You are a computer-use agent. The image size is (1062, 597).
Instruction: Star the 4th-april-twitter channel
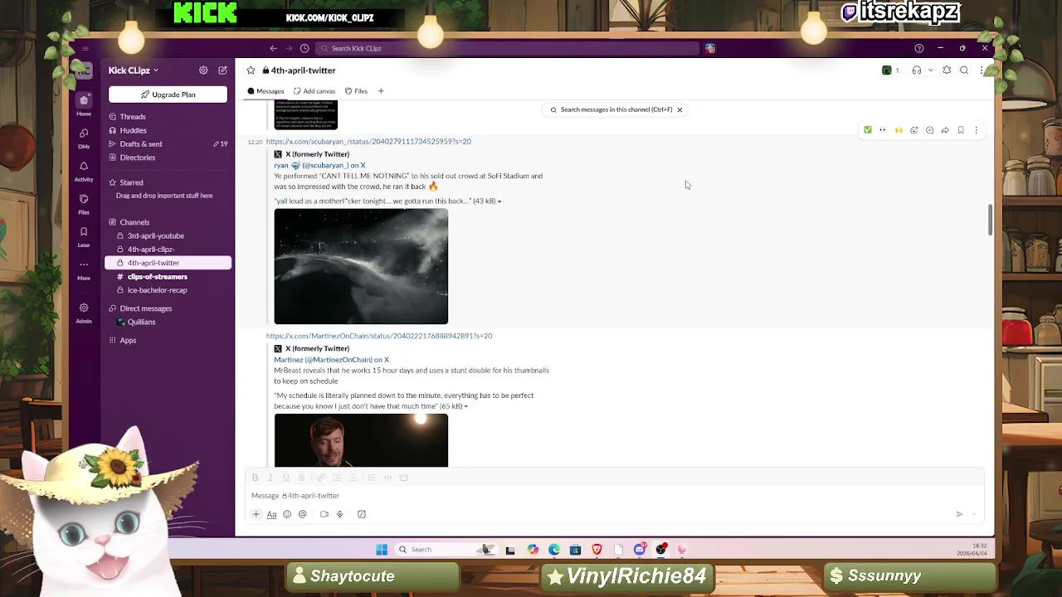tap(251, 70)
